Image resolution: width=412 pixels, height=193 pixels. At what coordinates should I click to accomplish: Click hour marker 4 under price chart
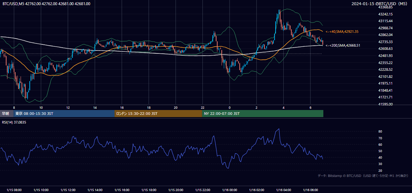(283, 107)
